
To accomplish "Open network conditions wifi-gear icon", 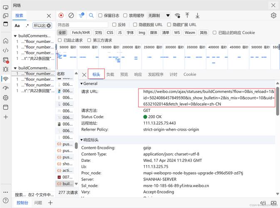I will (177, 15).
